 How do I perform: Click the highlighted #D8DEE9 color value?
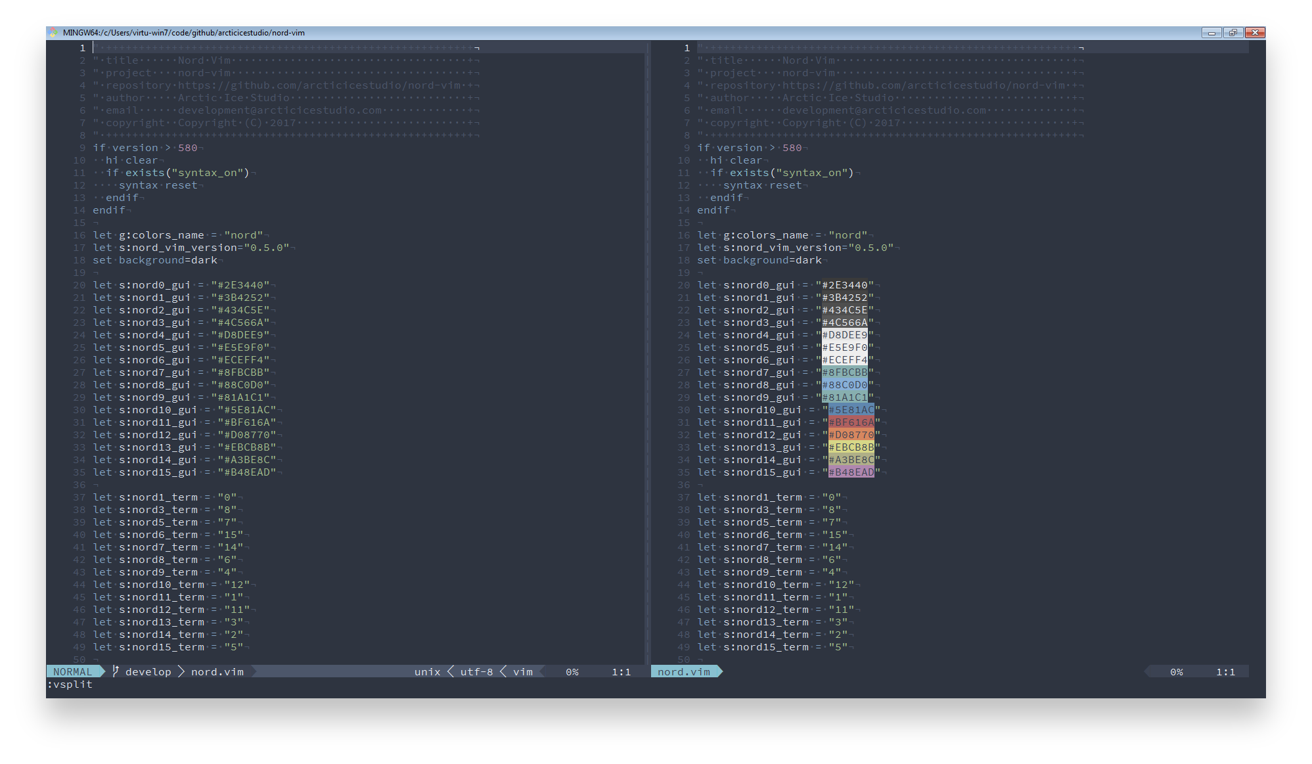tap(845, 335)
